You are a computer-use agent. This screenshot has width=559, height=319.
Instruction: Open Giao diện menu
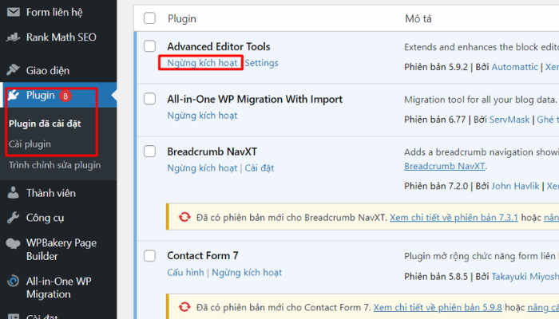point(48,70)
